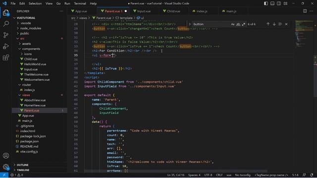This screenshot has height=178, width=317.
Task: Toggle panel layout icon in title bar
Action: click(272, 3)
